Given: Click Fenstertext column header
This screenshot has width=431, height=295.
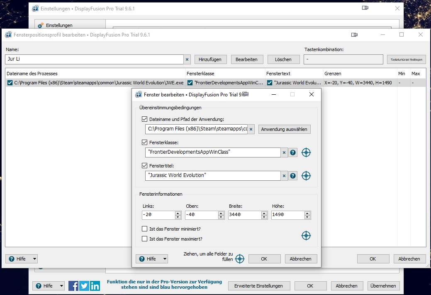Looking at the screenshot, I should [294, 74].
